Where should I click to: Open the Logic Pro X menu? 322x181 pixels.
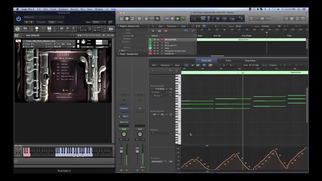(x=28, y=9)
